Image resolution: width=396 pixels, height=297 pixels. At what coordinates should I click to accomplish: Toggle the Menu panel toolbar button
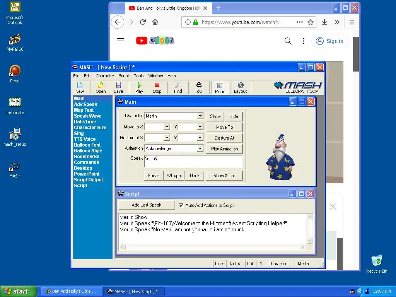(220, 88)
